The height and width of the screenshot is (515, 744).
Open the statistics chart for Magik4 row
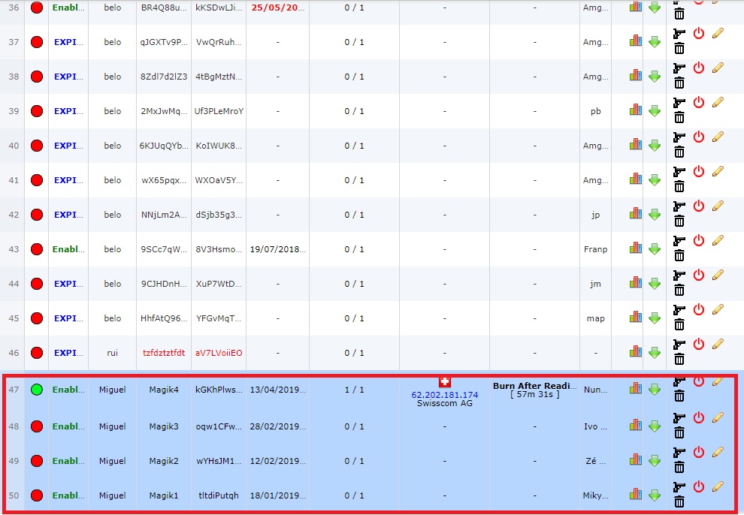(x=635, y=389)
